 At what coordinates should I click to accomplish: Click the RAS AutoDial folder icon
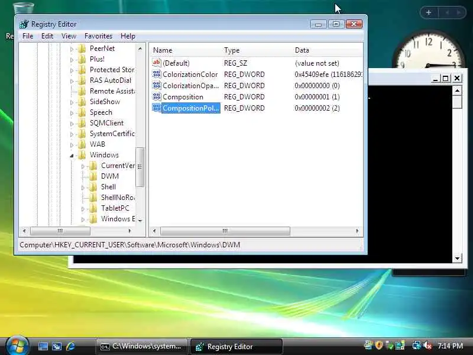(x=82, y=80)
